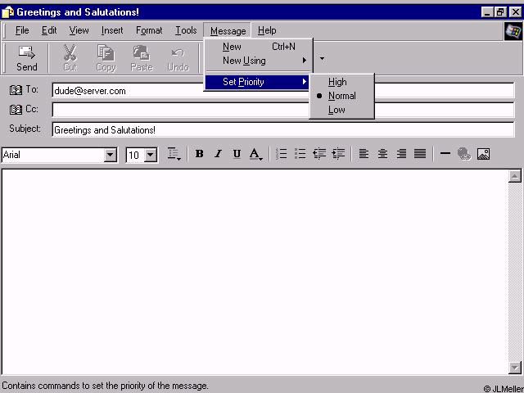Choose New from the Message menu
This screenshot has height=393, width=524.
coord(259,47)
